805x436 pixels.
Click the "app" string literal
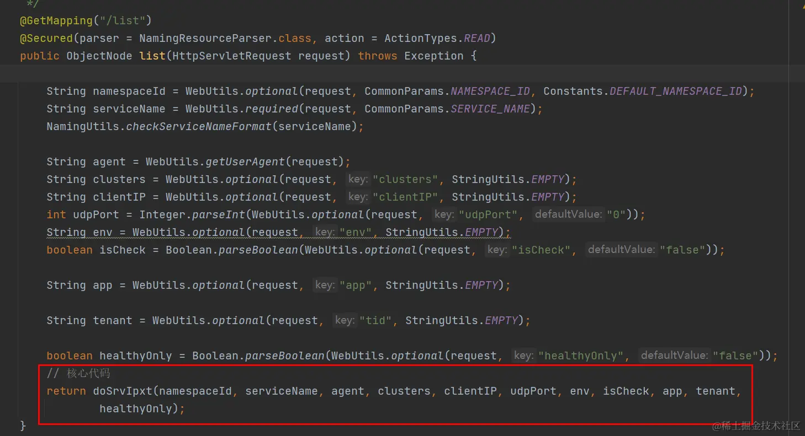click(356, 285)
